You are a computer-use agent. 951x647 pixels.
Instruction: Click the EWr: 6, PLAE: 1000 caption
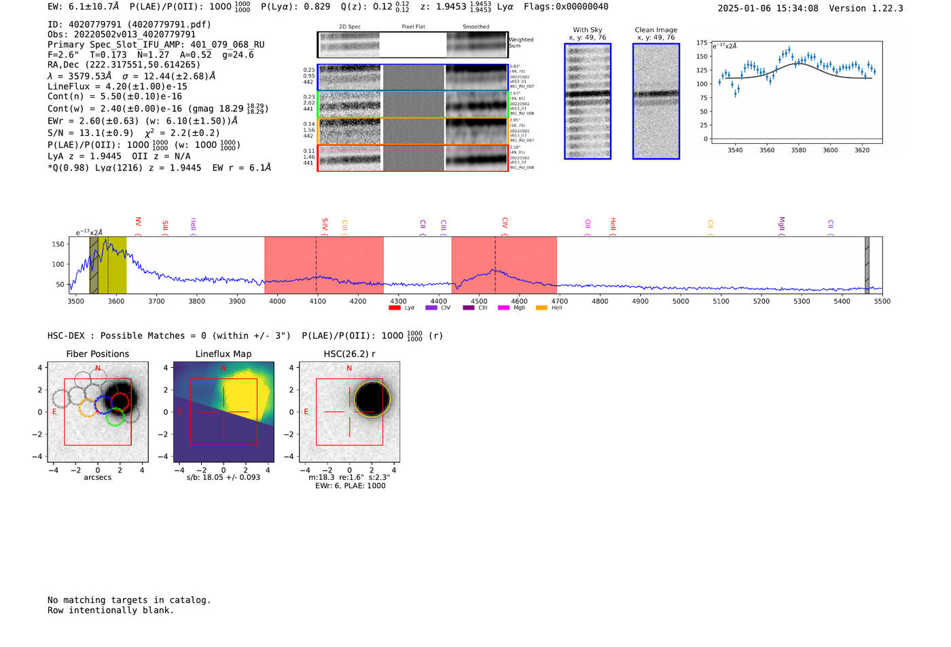point(350,486)
